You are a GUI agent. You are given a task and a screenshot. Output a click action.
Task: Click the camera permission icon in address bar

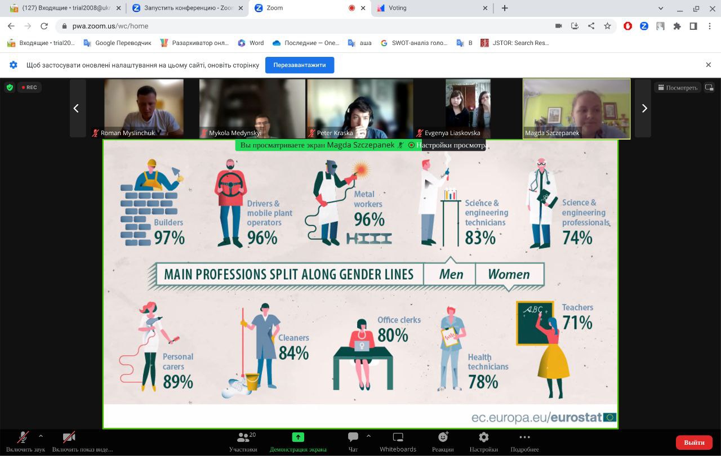point(559,26)
